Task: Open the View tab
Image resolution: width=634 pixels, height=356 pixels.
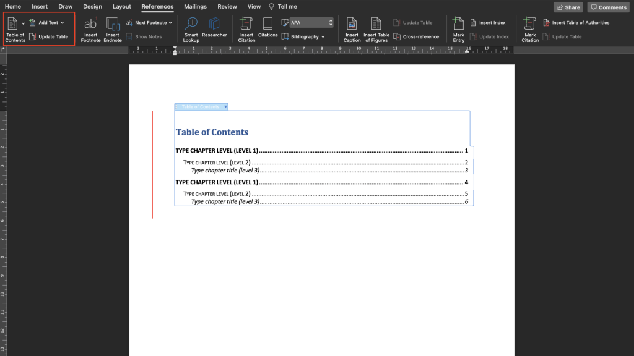Action: (254, 6)
